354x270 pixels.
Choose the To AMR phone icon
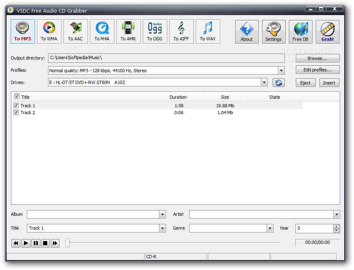pyautogui.click(x=128, y=31)
